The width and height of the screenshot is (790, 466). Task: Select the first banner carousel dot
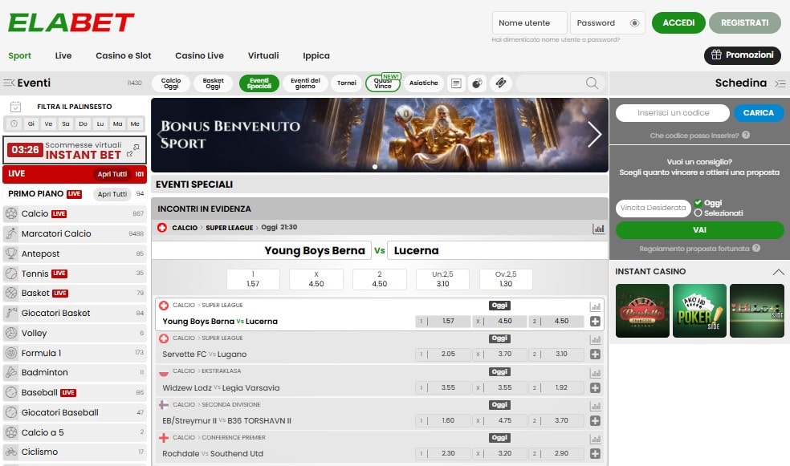pos(375,167)
